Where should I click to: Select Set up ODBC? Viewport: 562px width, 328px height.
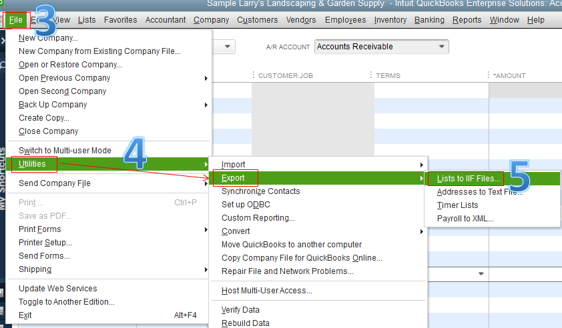click(246, 205)
